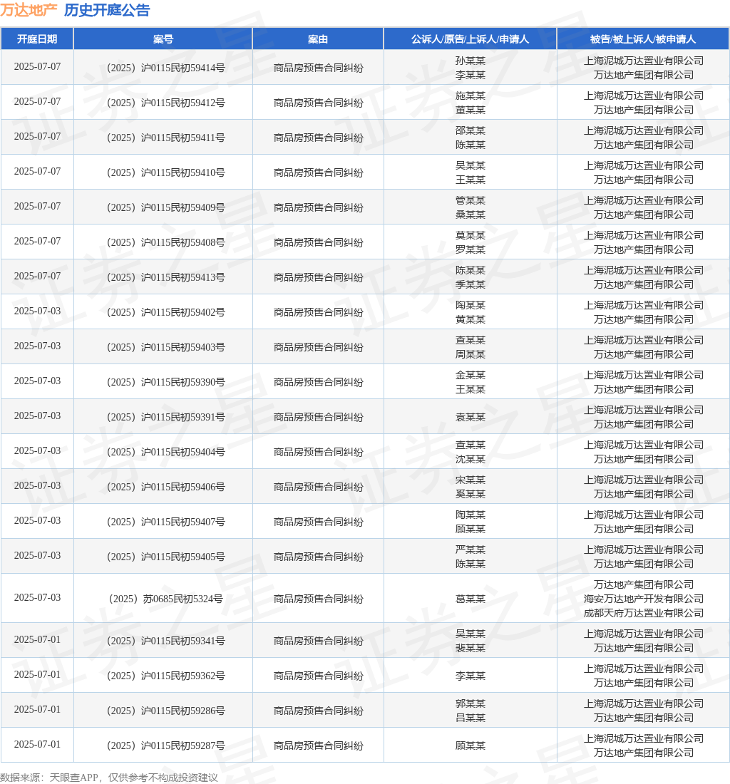This screenshot has width=730, height=784.
Task: Select case number 沪0115民初59390号
Action: [165, 383]
